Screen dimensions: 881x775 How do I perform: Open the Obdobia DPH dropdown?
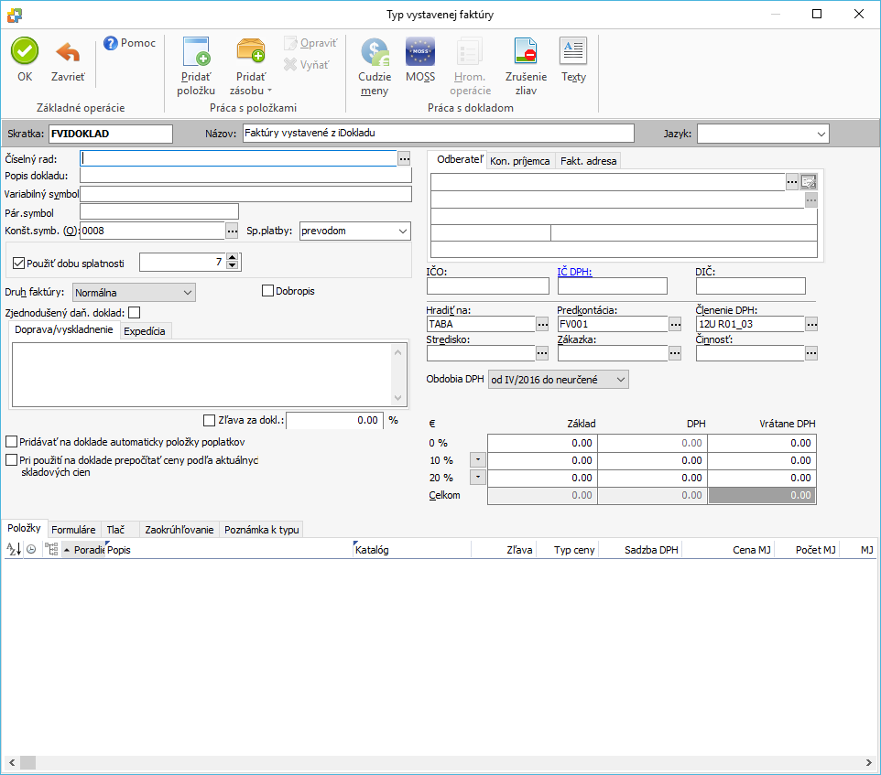[x=620, y=379]
